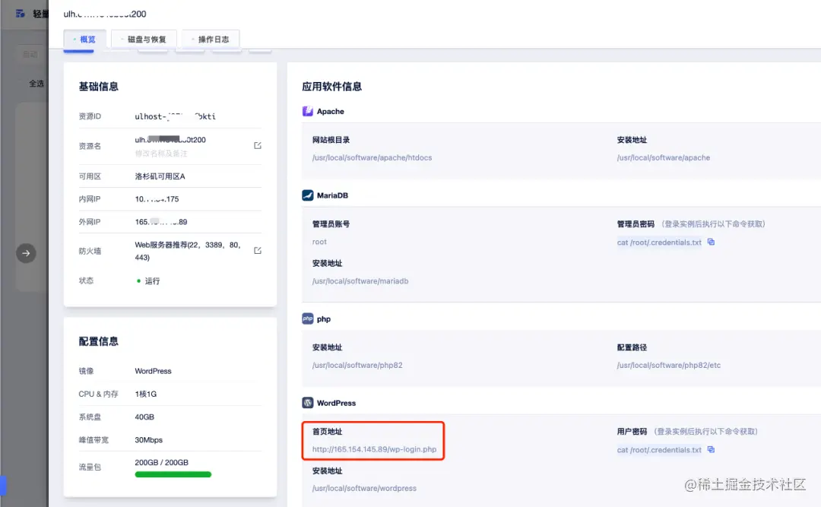Image resolution: width=821 pixels, height=507 pixels.
Task: Copy WordPress credentials command icon
Action: [x=711, y=449]
